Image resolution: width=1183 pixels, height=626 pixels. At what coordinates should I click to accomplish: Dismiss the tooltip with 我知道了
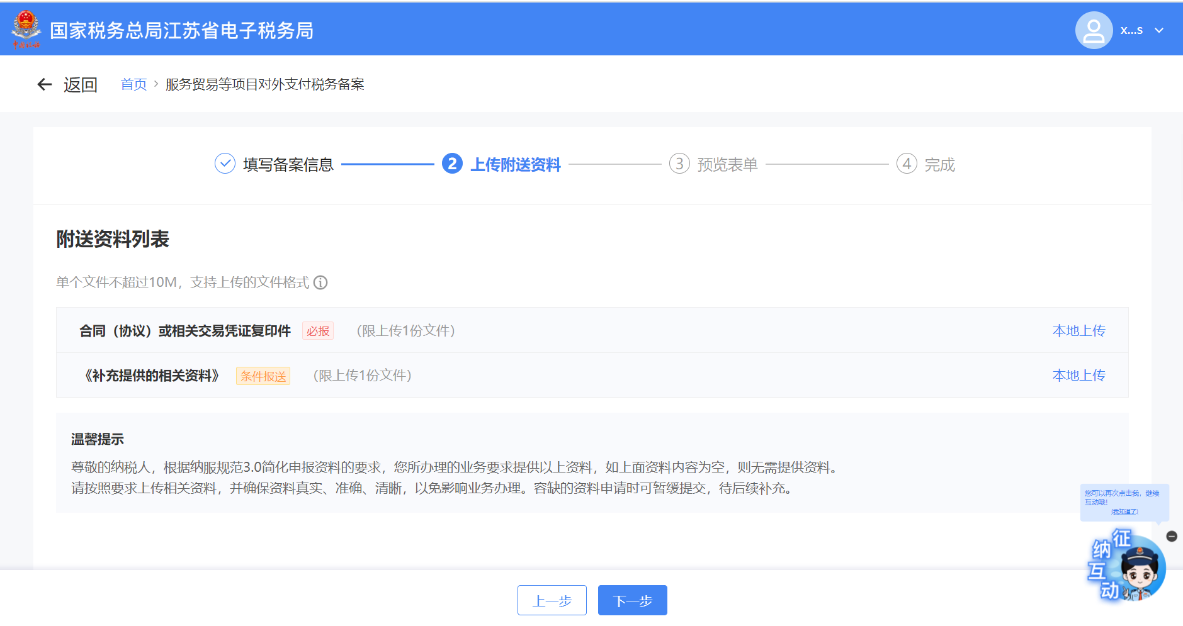[x=1124, y=511]
